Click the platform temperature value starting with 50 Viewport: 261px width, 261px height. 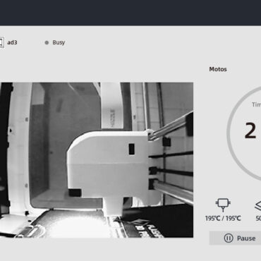click(258, 219)
